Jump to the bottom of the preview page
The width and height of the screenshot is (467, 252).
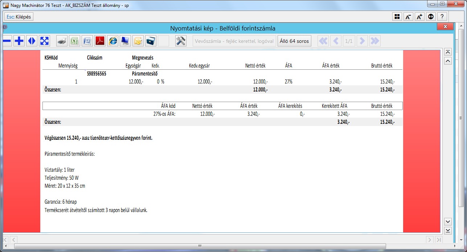(448, 230)
